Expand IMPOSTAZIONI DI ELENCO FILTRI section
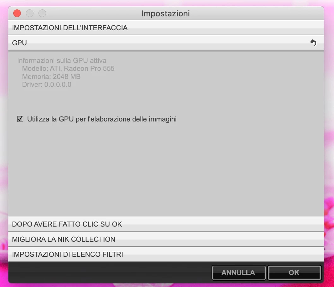334x287 pixels. pos(166,254)
